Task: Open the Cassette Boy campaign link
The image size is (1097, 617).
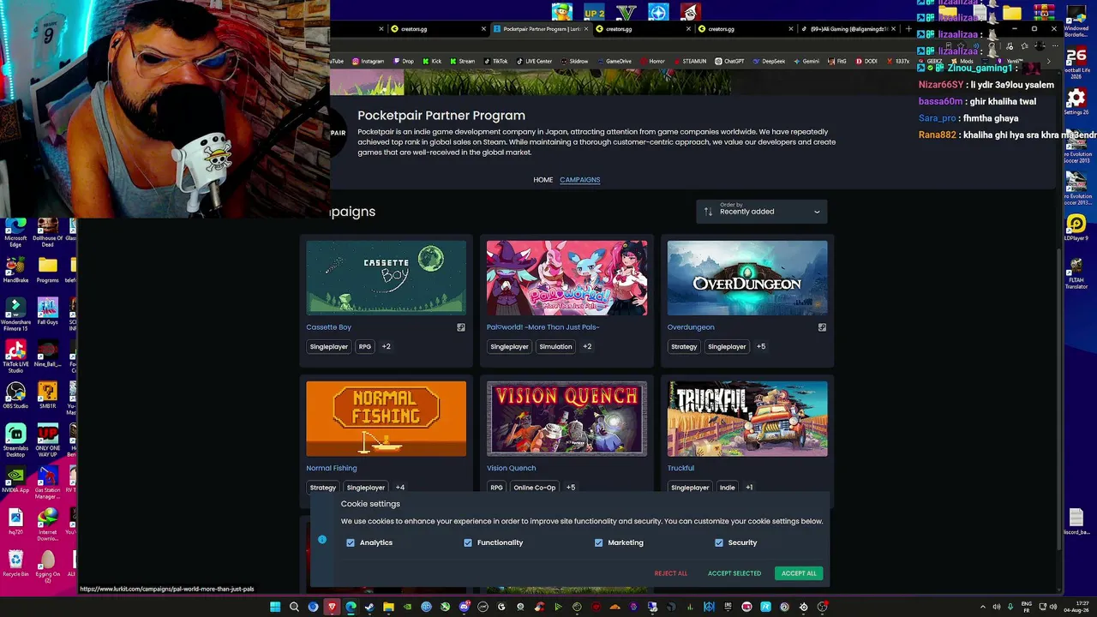Action: [x=329, y=327]
